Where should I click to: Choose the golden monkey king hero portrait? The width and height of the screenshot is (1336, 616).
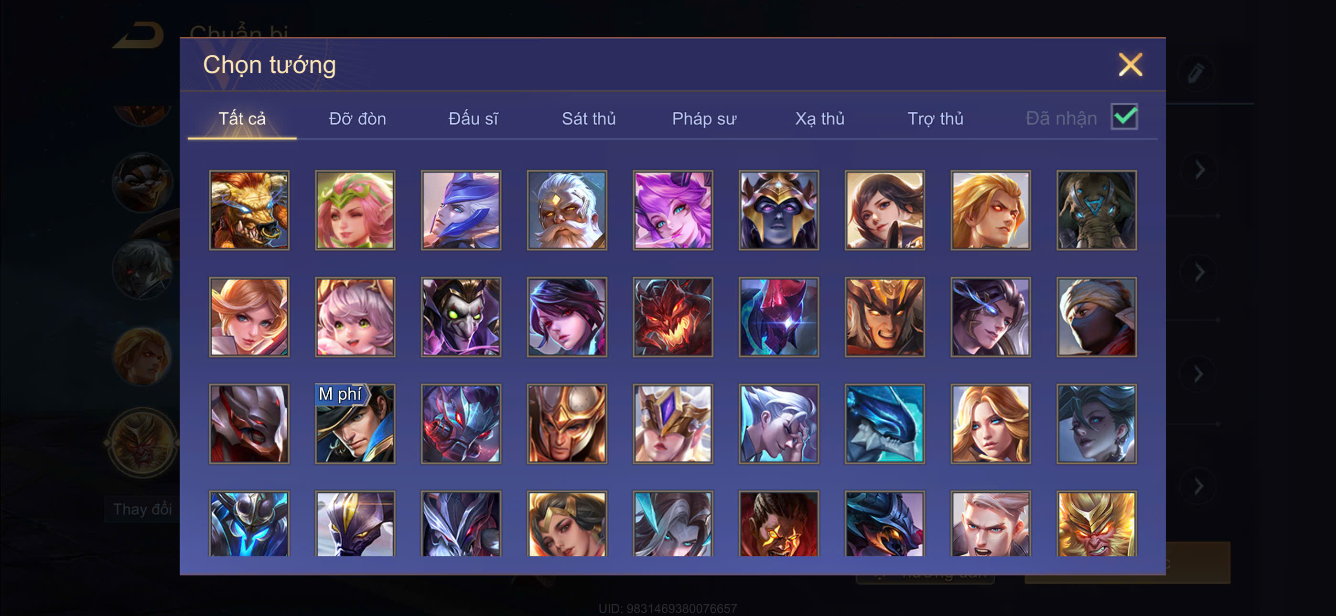(1097, 524)
